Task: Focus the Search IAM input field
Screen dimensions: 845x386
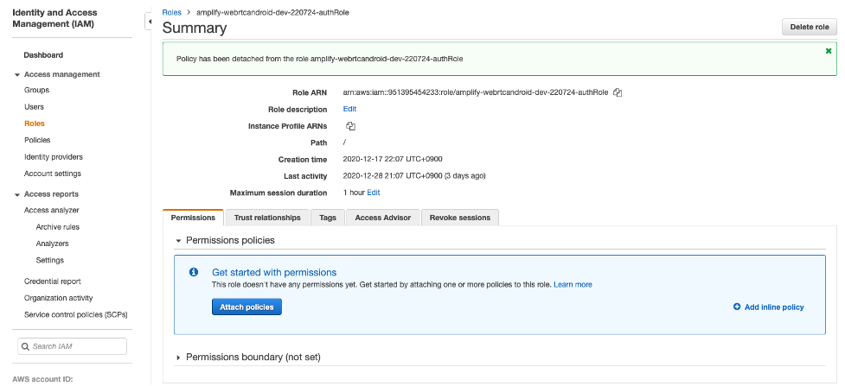Action: (x=72, y=346)
